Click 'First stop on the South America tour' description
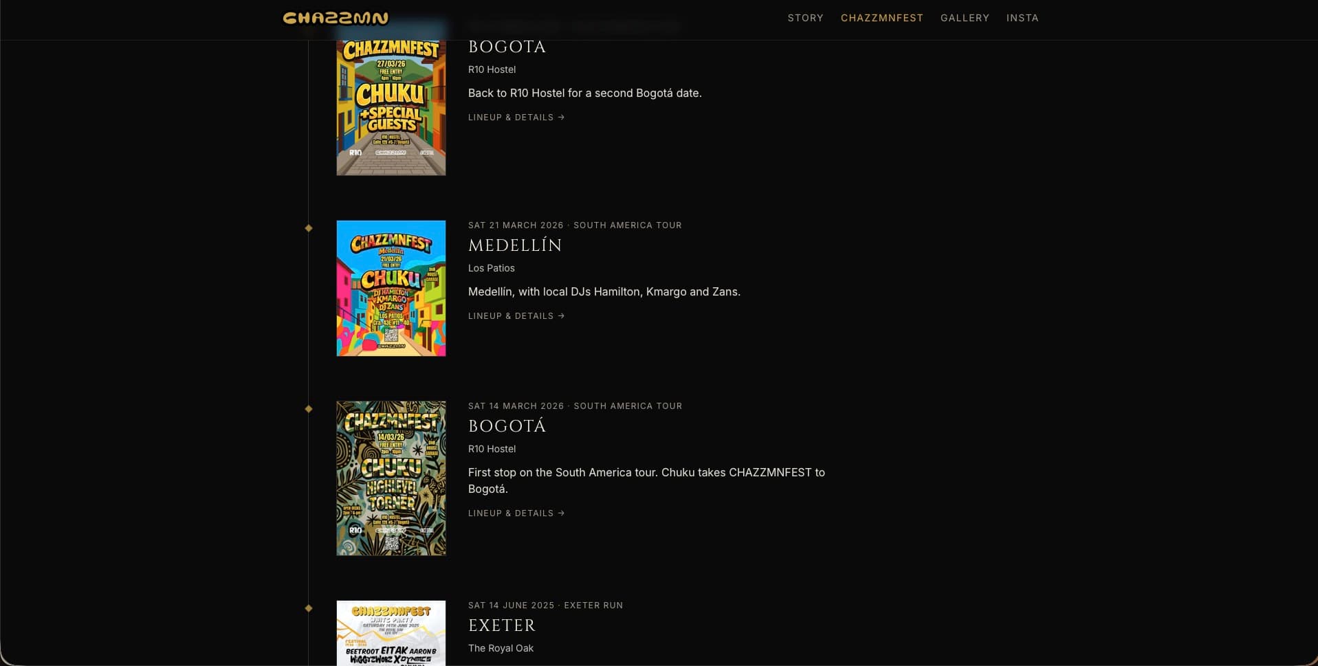1318x666 pixels. point(646,480)
